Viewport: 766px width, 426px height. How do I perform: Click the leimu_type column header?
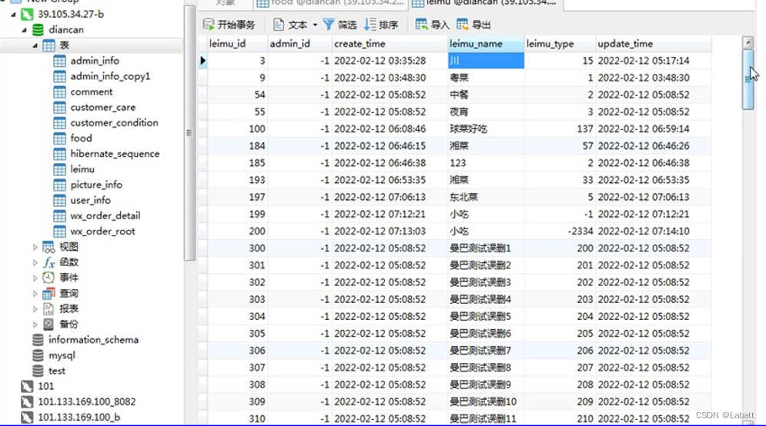[x=560, y=44]
